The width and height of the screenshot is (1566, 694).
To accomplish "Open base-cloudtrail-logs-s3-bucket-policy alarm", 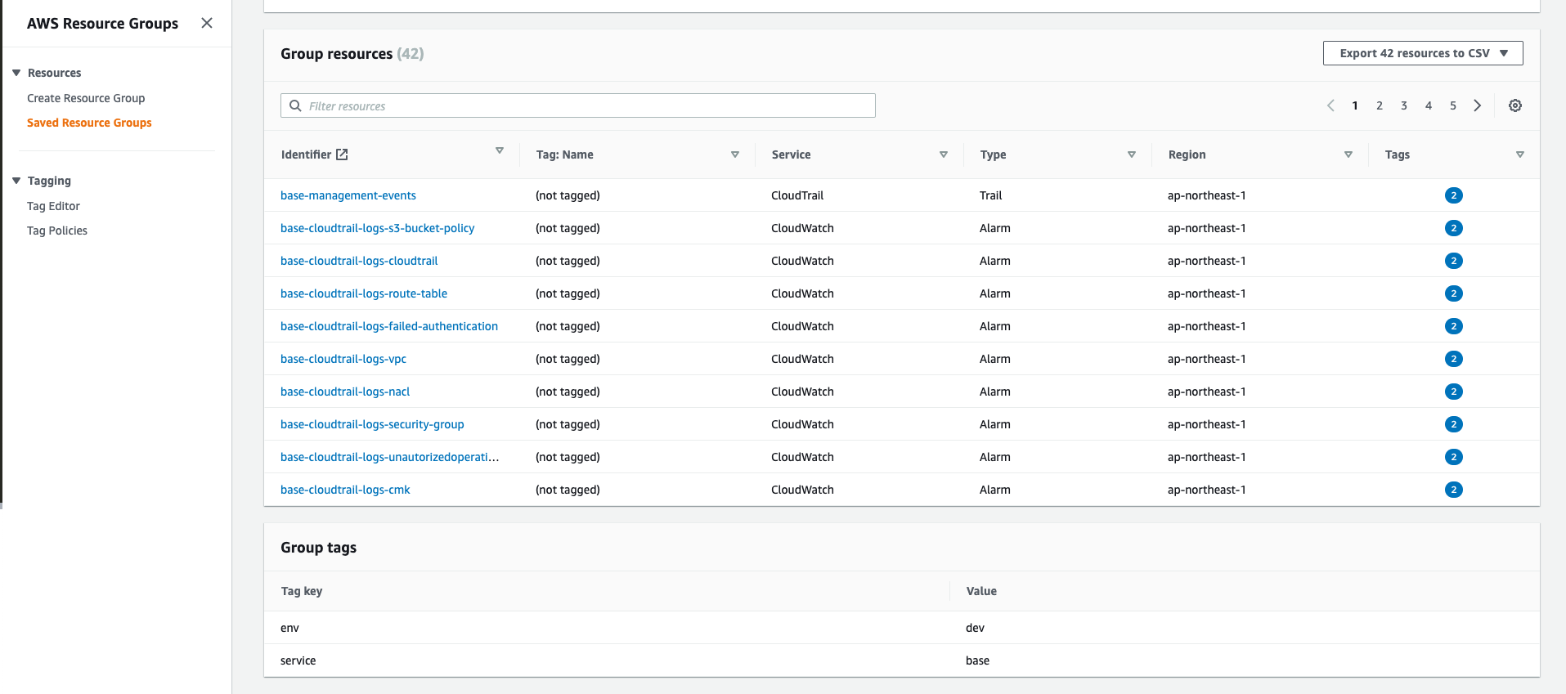I will (377, 228).
